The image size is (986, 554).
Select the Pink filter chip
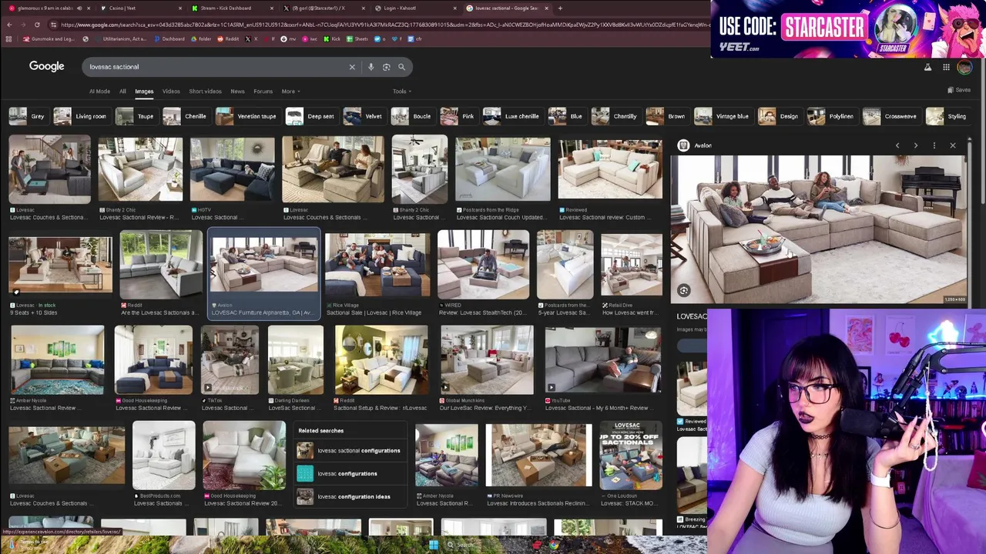458,116
